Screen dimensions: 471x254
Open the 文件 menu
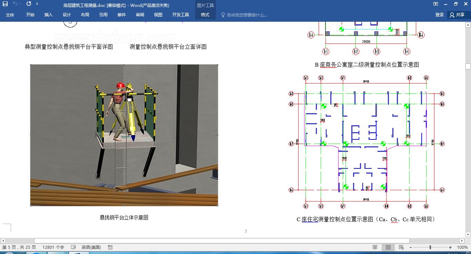pyautogui.click(x=10, y=15)
